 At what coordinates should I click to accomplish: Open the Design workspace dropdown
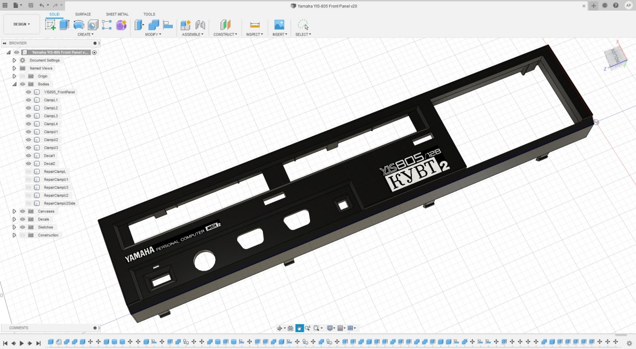tap(22, 24)
